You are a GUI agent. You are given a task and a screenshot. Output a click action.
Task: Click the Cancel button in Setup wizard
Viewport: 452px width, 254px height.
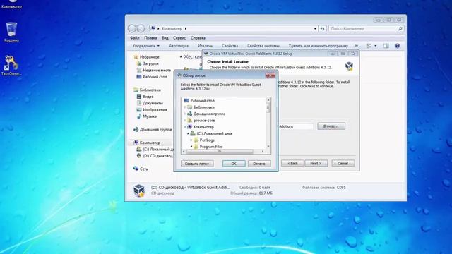pyautogui.click(x=343, y=163)
